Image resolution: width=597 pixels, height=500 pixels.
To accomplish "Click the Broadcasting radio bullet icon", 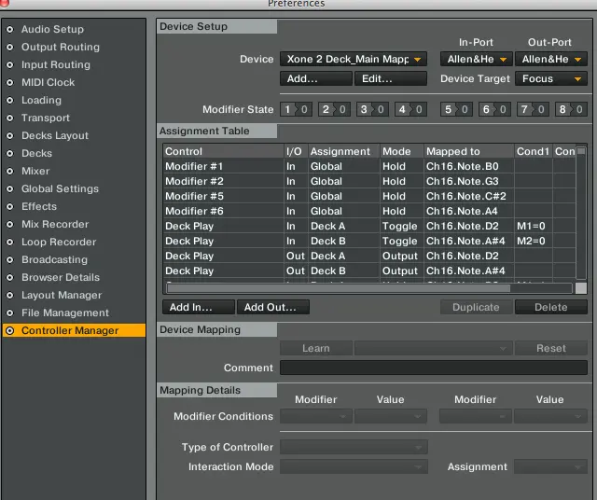I will pos(10,260).
